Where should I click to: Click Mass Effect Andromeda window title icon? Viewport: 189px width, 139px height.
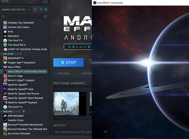(x=95, y=3)
